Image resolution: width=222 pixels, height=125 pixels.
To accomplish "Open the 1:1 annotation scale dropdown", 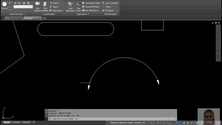I will point(192,123).
